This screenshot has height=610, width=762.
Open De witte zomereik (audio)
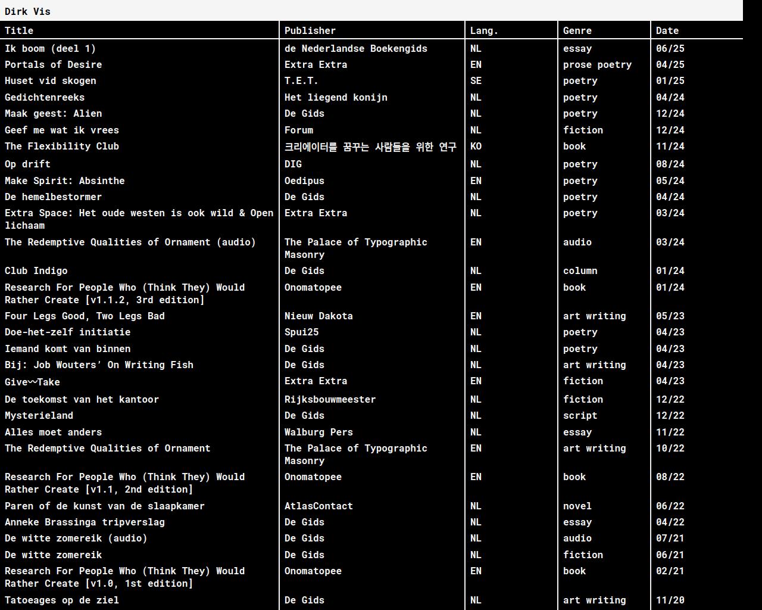pyautogui.click(x=76, y=538)
